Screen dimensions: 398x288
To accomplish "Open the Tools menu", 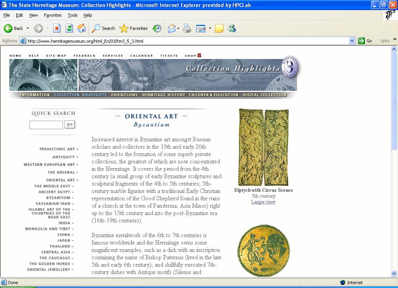I will tap(73, 15).
